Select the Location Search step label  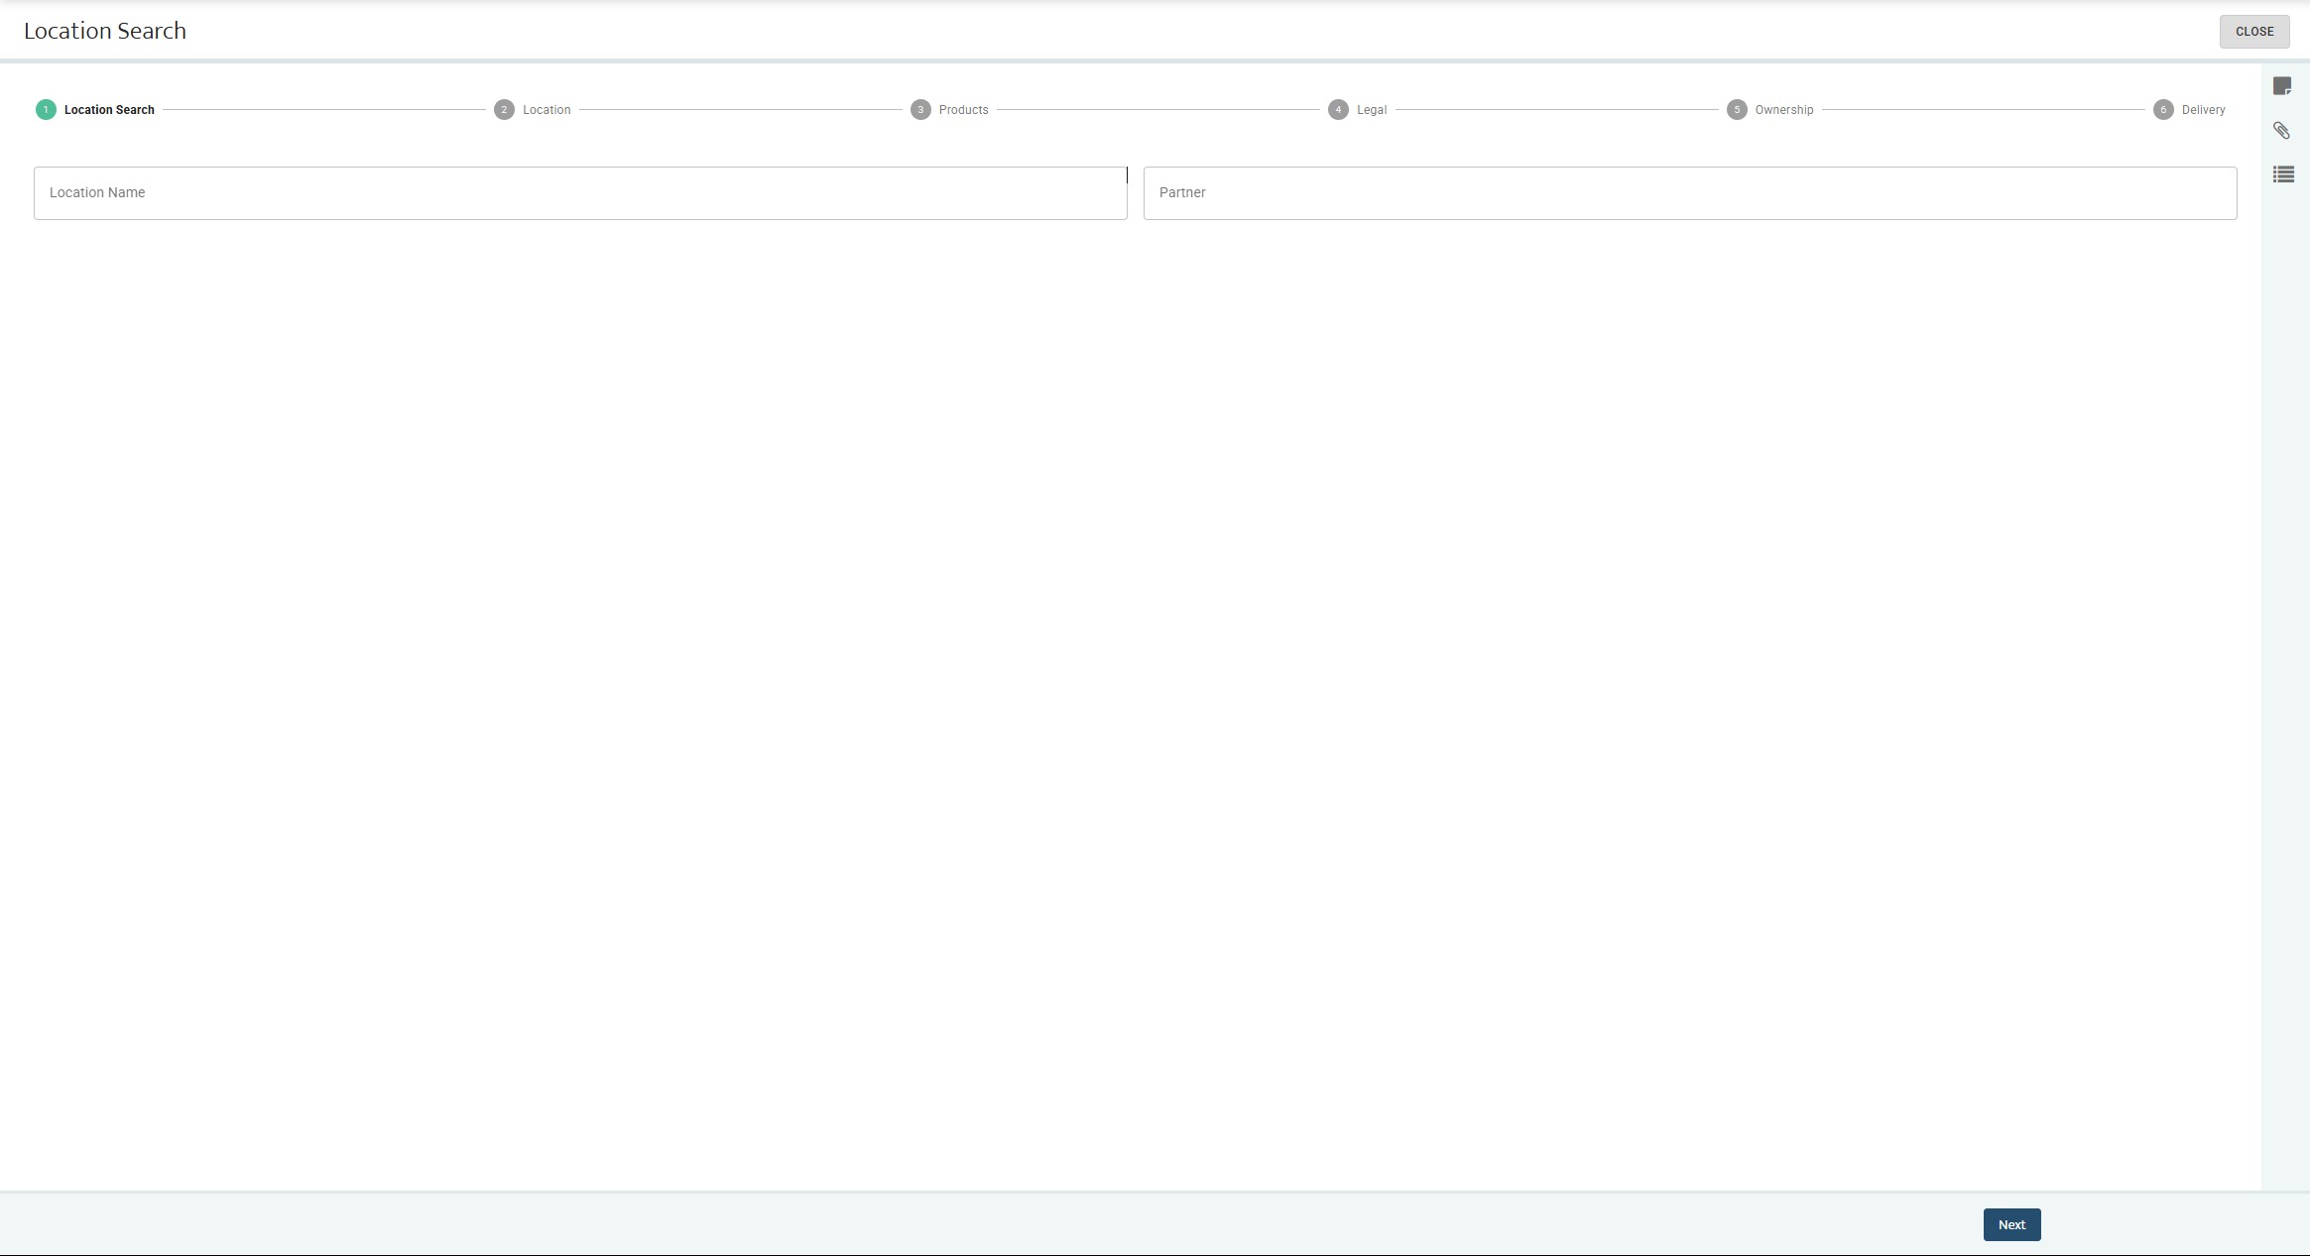109,110
